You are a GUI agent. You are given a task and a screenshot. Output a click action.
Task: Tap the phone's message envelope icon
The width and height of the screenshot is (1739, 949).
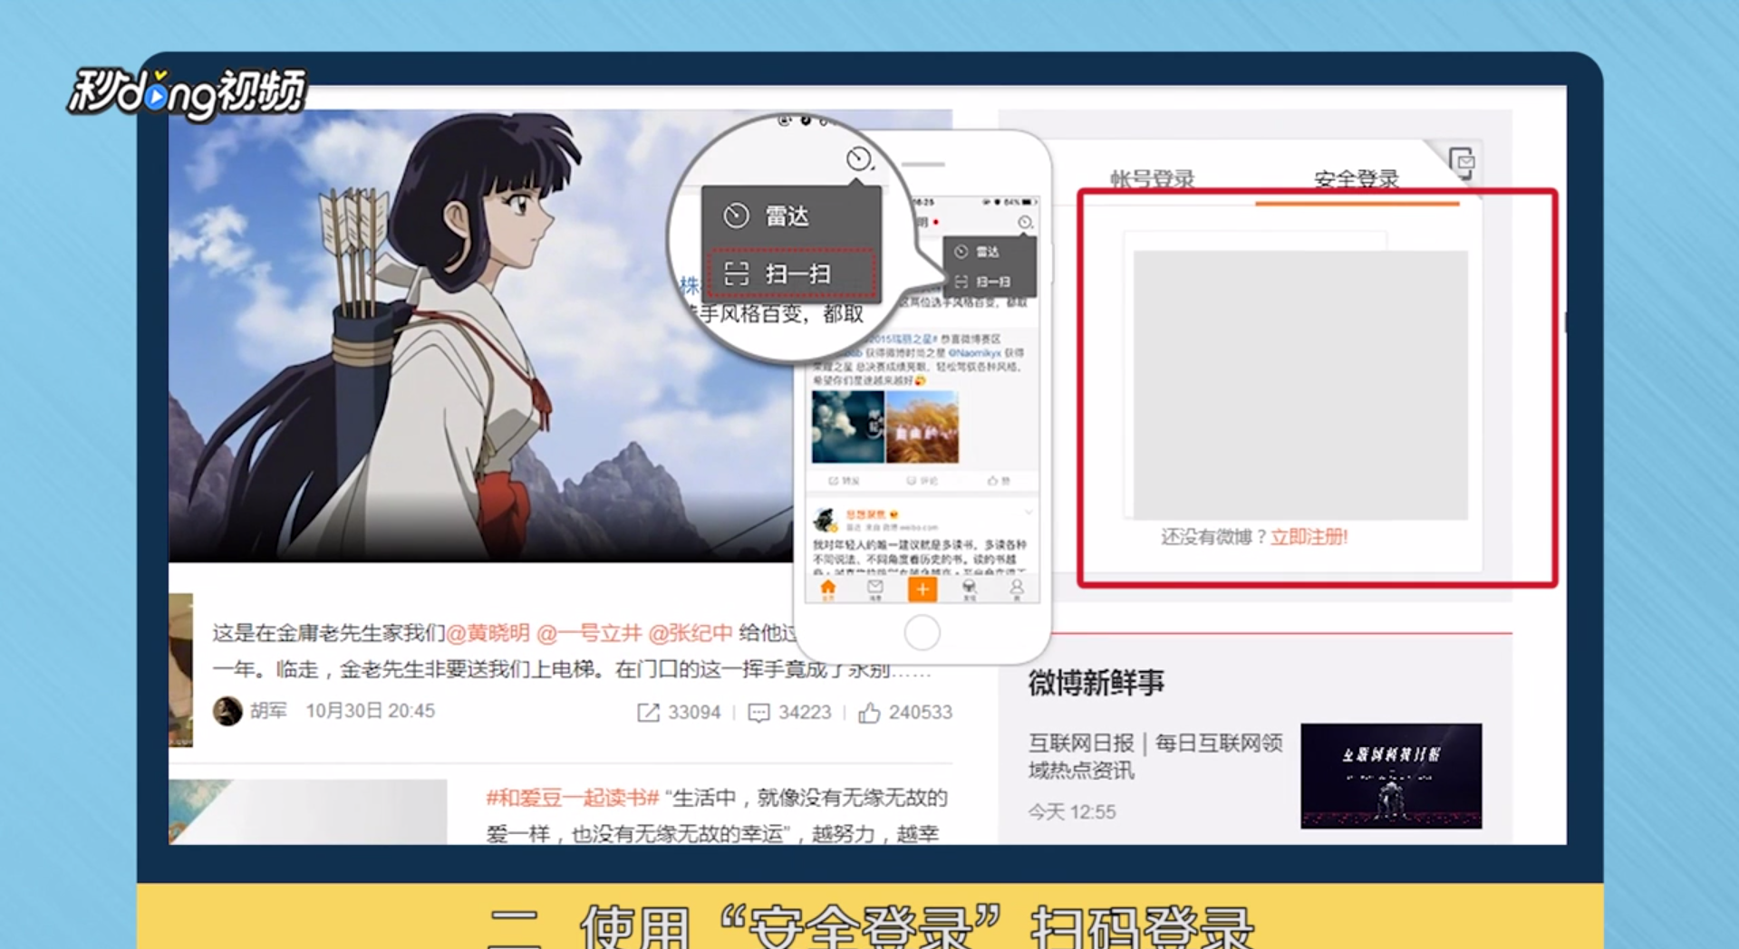[x=874, y=590]
